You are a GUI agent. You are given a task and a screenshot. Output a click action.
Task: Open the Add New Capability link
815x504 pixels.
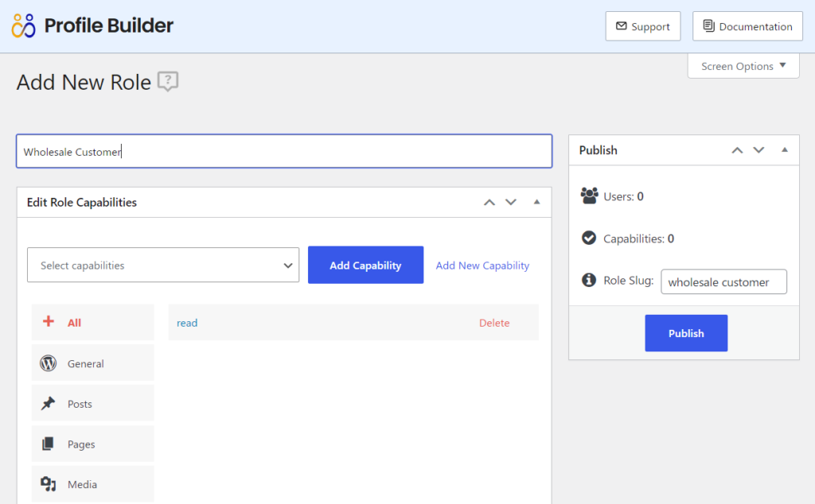pyautogui.click(x=482, y=266)
